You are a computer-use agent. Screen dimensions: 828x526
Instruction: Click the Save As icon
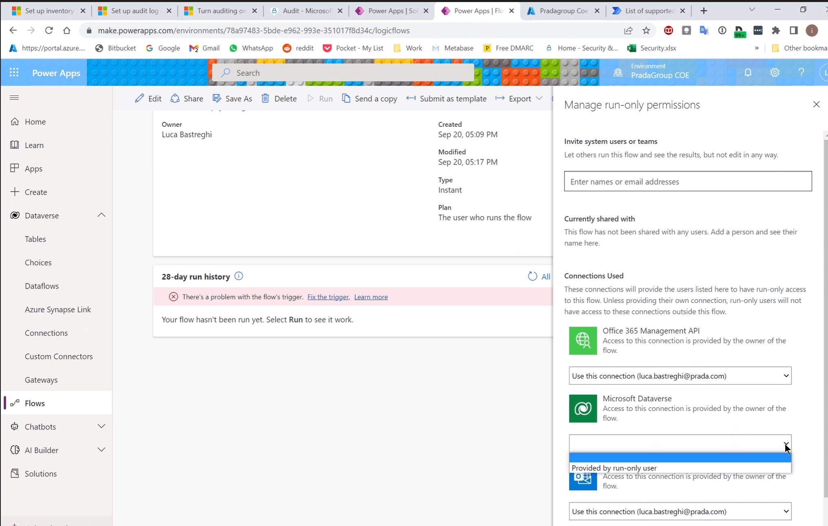pos(217,98)
